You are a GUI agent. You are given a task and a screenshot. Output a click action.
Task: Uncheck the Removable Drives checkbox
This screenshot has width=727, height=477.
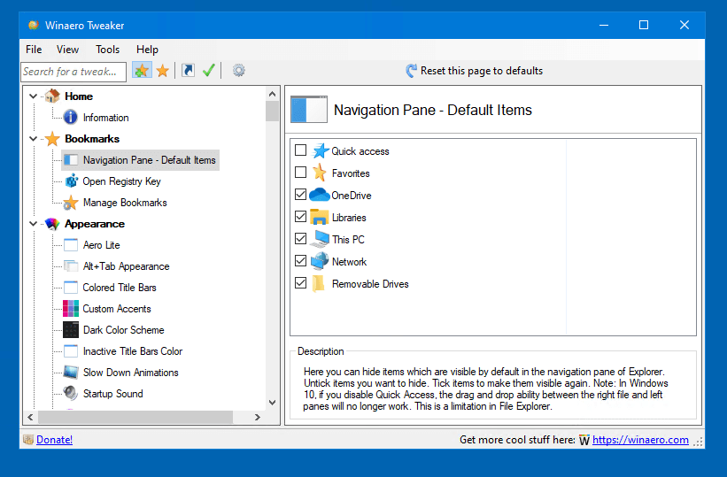[300, 282]
